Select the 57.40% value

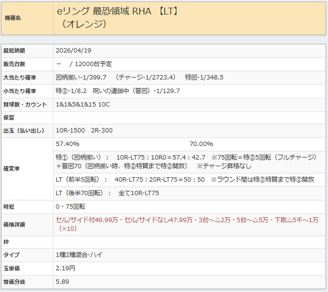67,144
